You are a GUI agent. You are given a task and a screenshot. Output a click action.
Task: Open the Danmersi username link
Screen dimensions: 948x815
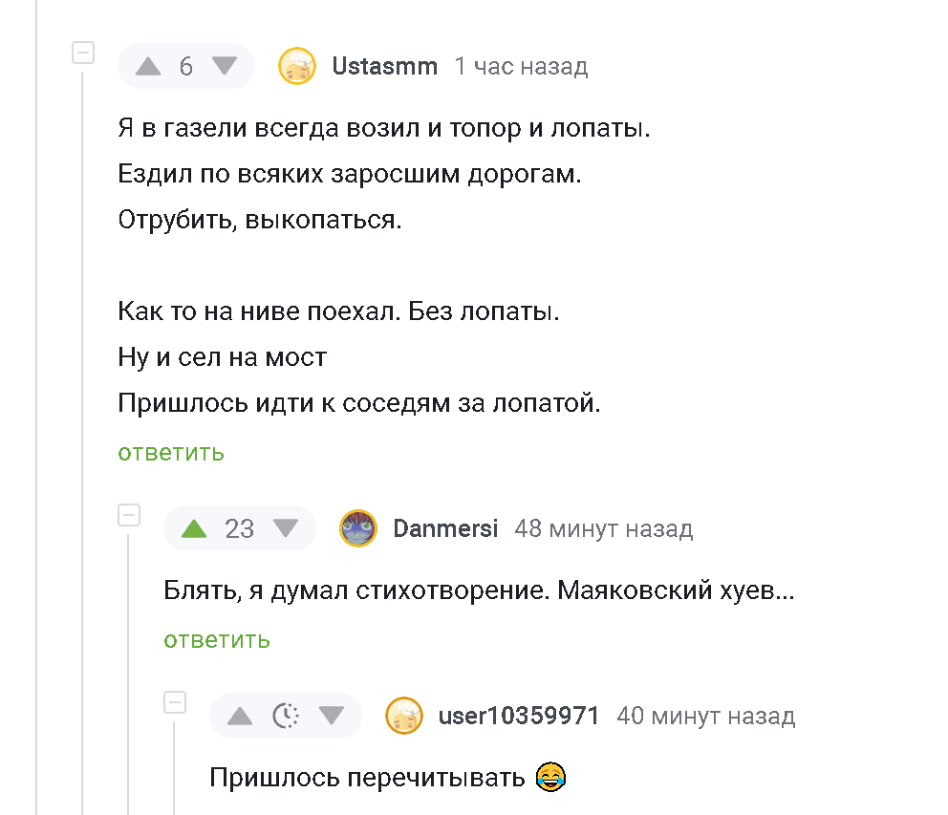click(x=445, y=528)
